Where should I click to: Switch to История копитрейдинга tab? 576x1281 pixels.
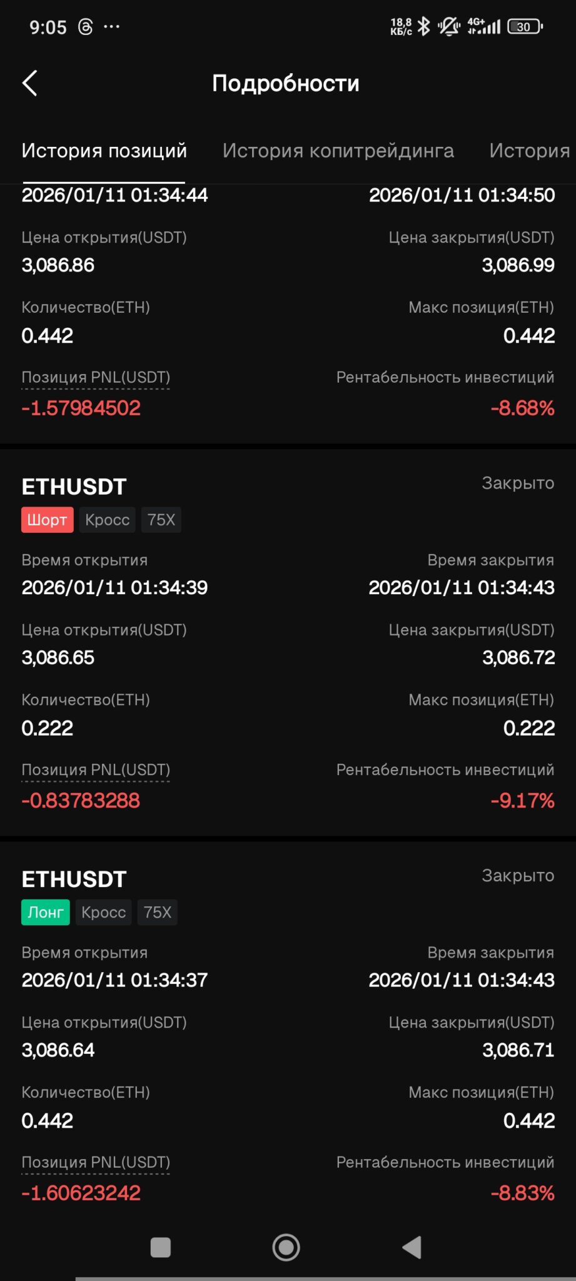point(338,151)
